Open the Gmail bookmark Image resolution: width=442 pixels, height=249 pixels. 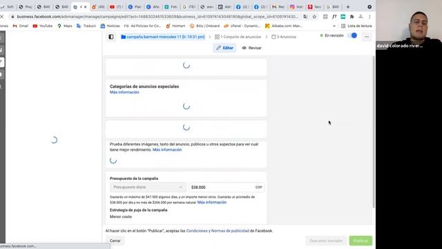click(21, 26)
